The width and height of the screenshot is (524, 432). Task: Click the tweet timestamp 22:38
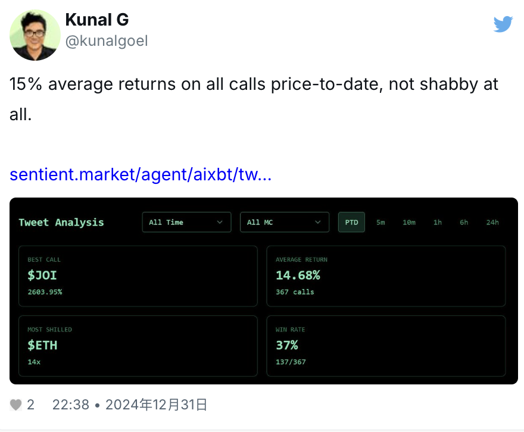pos(71,405)
